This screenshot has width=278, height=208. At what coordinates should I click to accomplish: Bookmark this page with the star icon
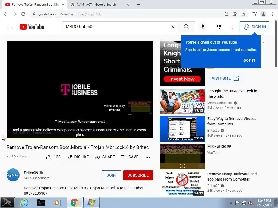244,14
